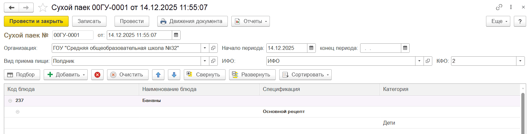Open calendar for конец периода
Image resolution: width=531 pixels, height=134 pixels.
[405, 48]
